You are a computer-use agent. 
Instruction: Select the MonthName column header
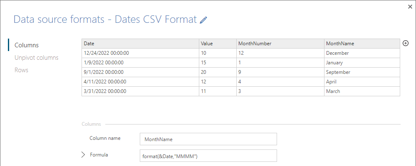[x=362, y=44]
